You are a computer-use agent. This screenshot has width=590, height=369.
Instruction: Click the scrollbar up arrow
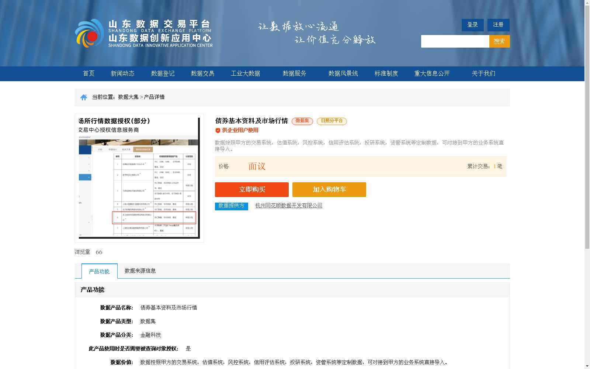[587, 3]
